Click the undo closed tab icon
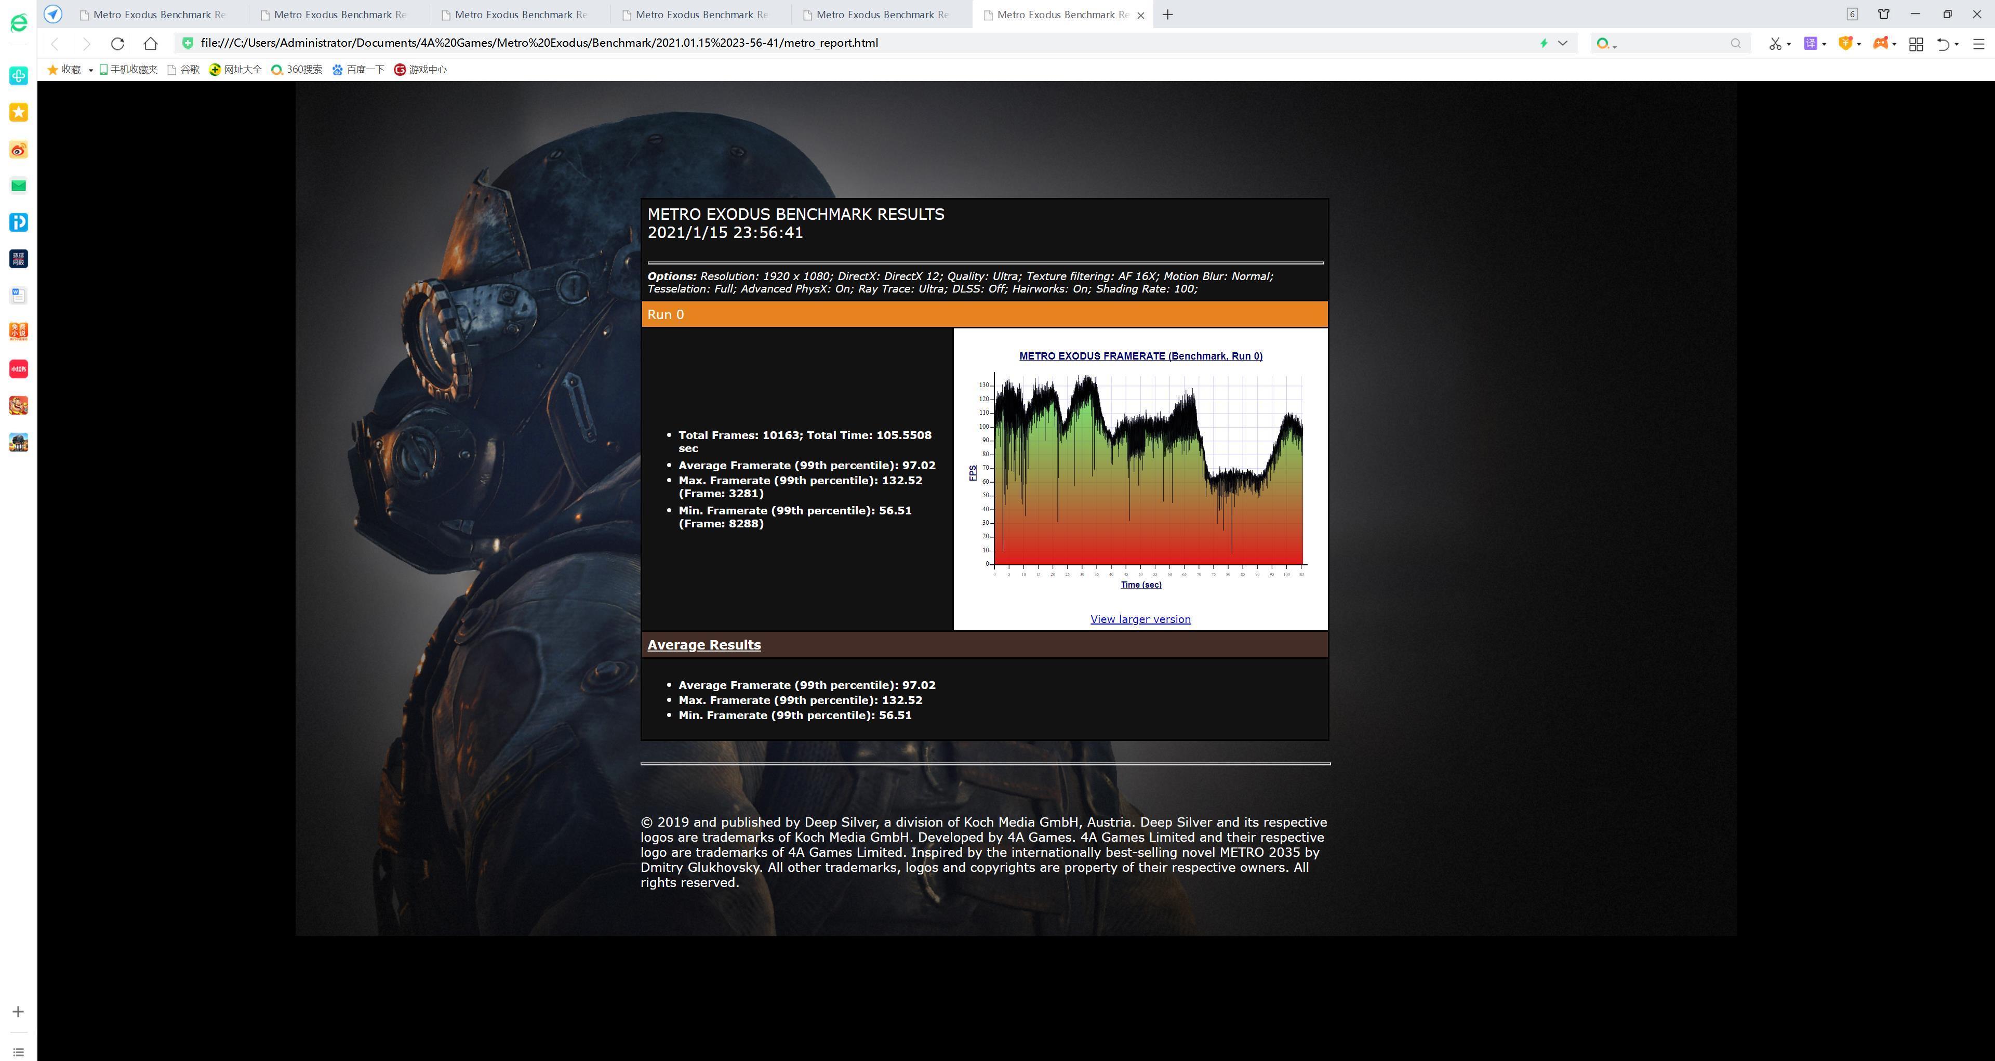Image resolution: width=1995 pixels, height=1061 pixels. click(1943, 44)
